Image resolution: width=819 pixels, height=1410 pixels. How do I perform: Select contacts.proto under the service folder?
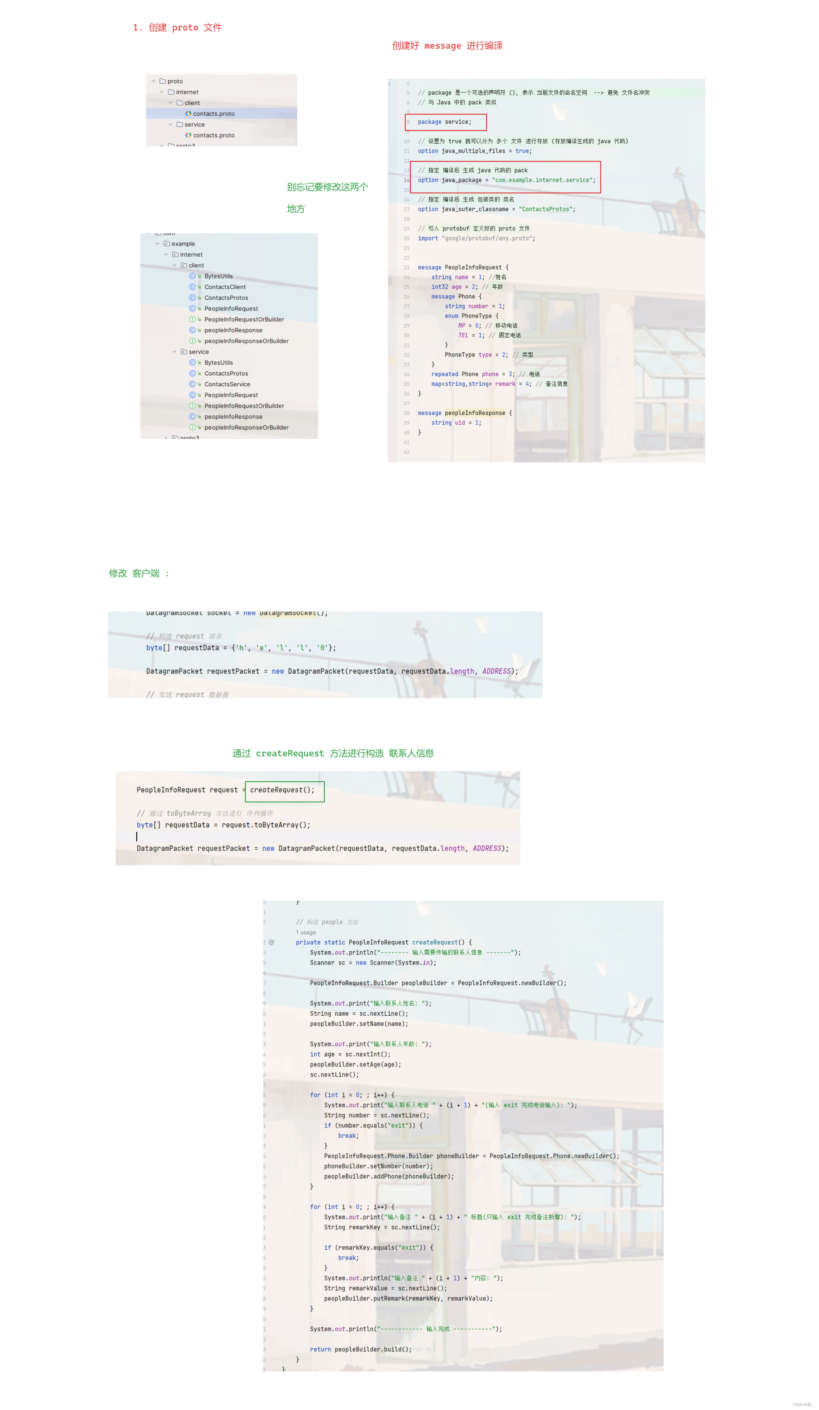[214, 135]
